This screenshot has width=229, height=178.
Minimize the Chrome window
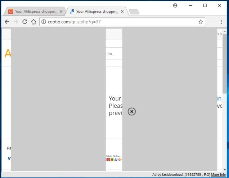coord(190,5)
